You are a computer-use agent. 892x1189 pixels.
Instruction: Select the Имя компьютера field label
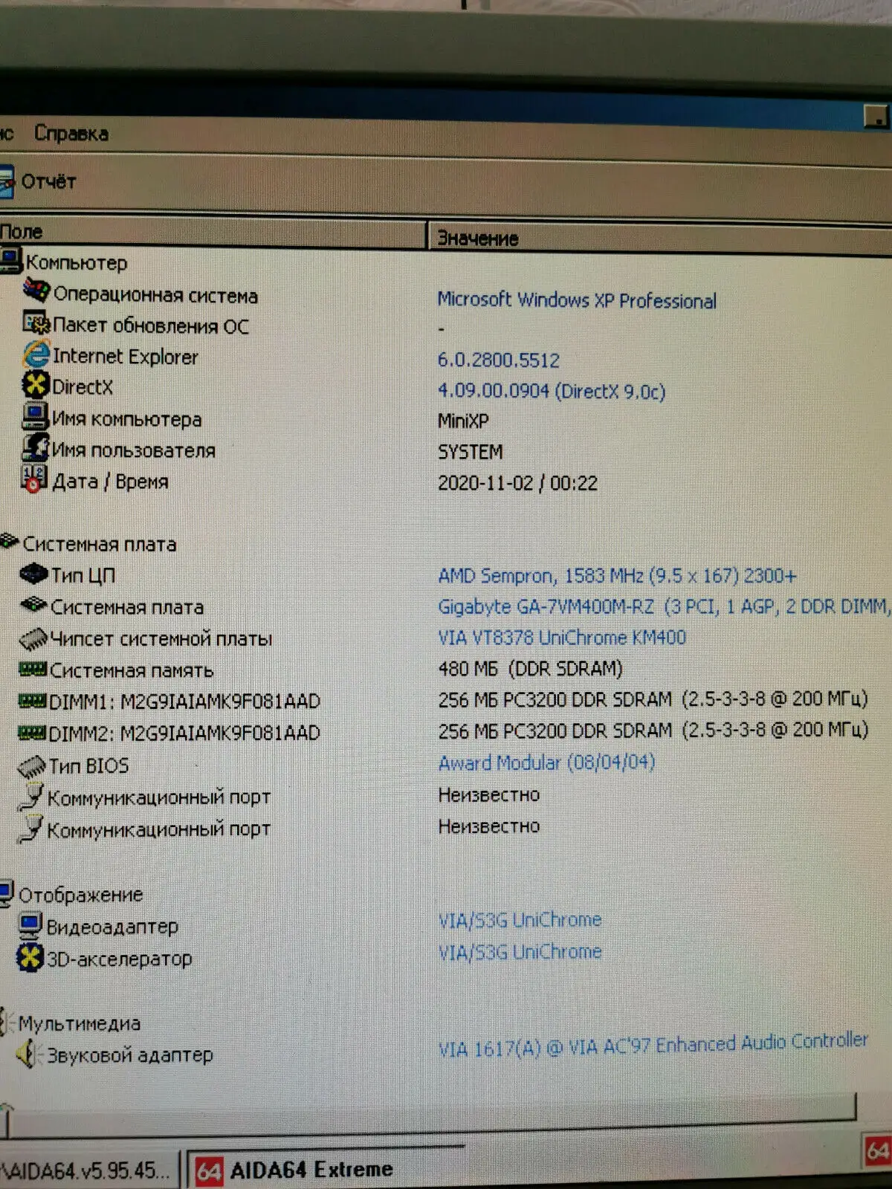[126, 419]
